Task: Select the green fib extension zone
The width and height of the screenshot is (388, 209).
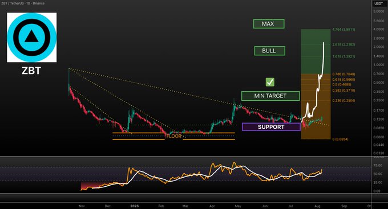Action: 316,52
